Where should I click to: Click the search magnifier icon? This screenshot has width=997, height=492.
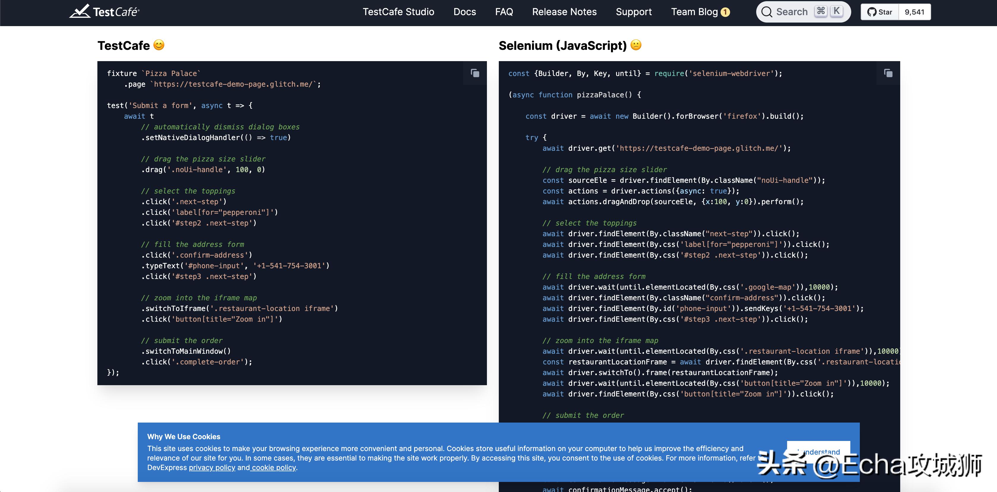pyautogui.click(x=767, y=12)
